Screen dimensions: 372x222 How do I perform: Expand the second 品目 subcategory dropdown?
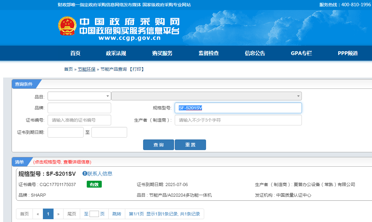206,96
